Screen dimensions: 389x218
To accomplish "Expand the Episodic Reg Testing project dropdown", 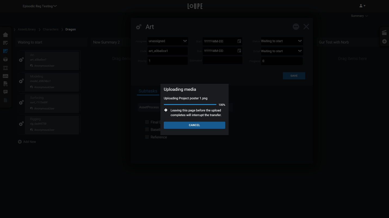I will tap(40, 6).
